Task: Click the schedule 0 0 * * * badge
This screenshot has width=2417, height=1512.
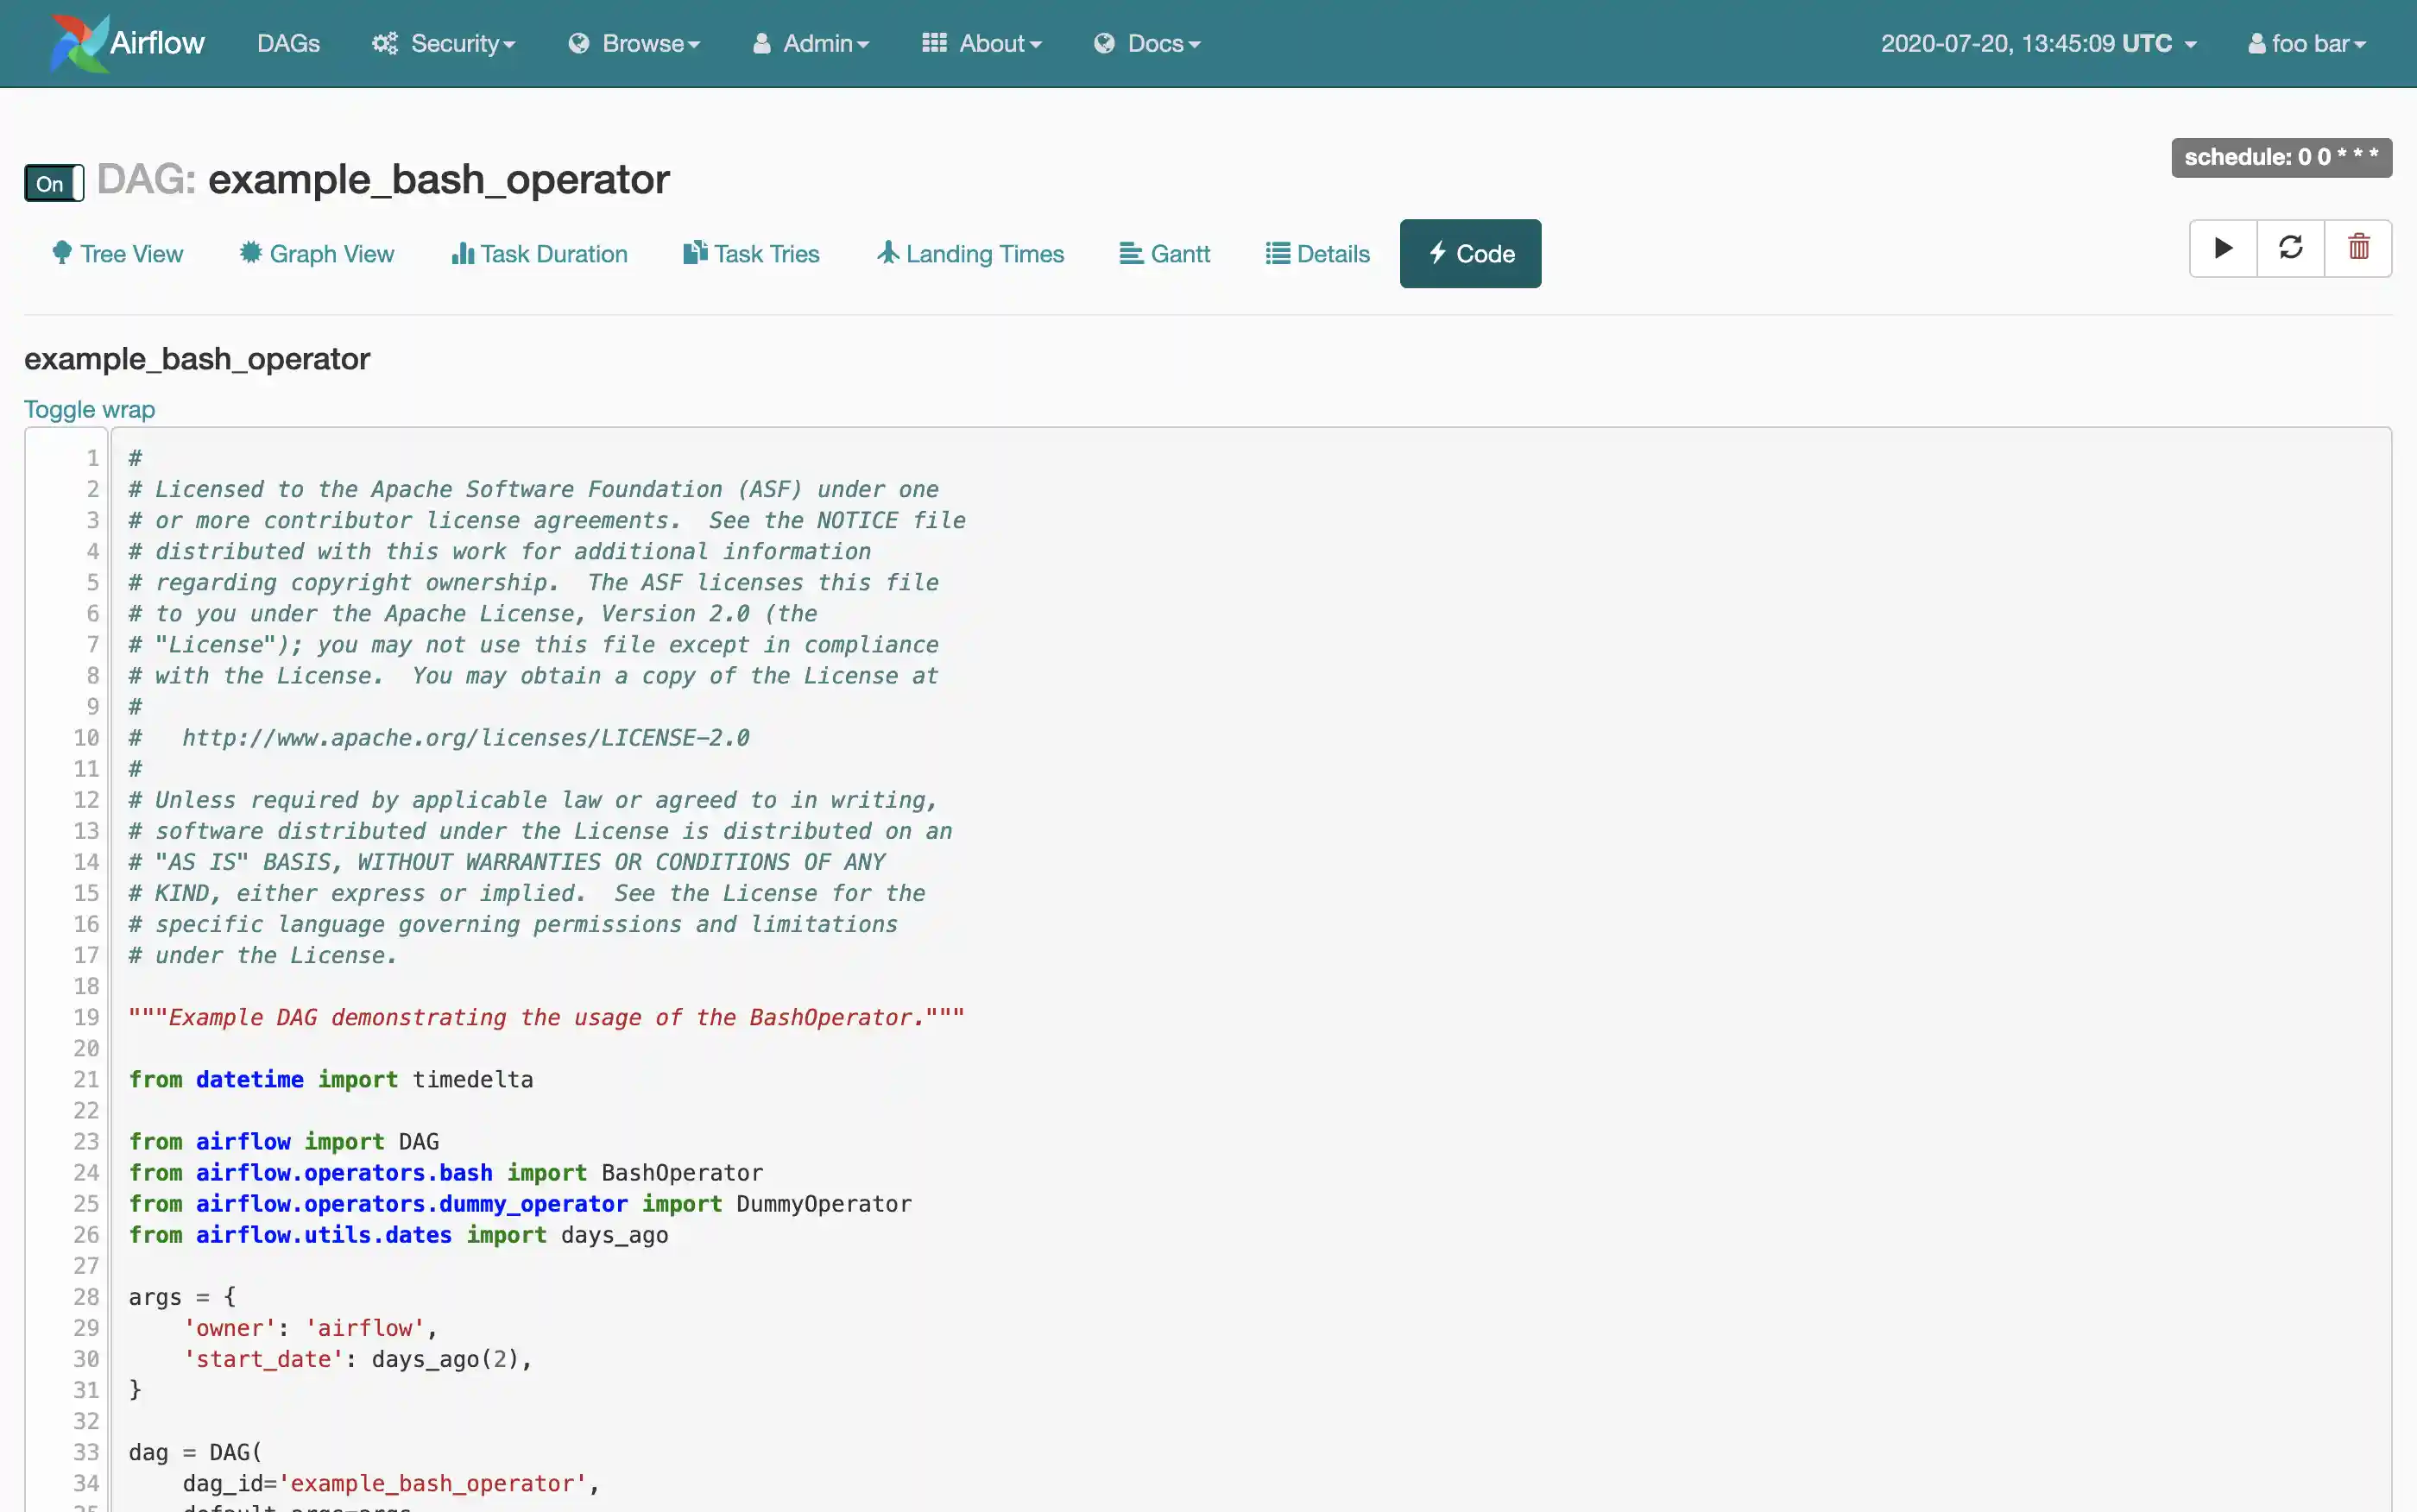Action: click(2281, 157)
